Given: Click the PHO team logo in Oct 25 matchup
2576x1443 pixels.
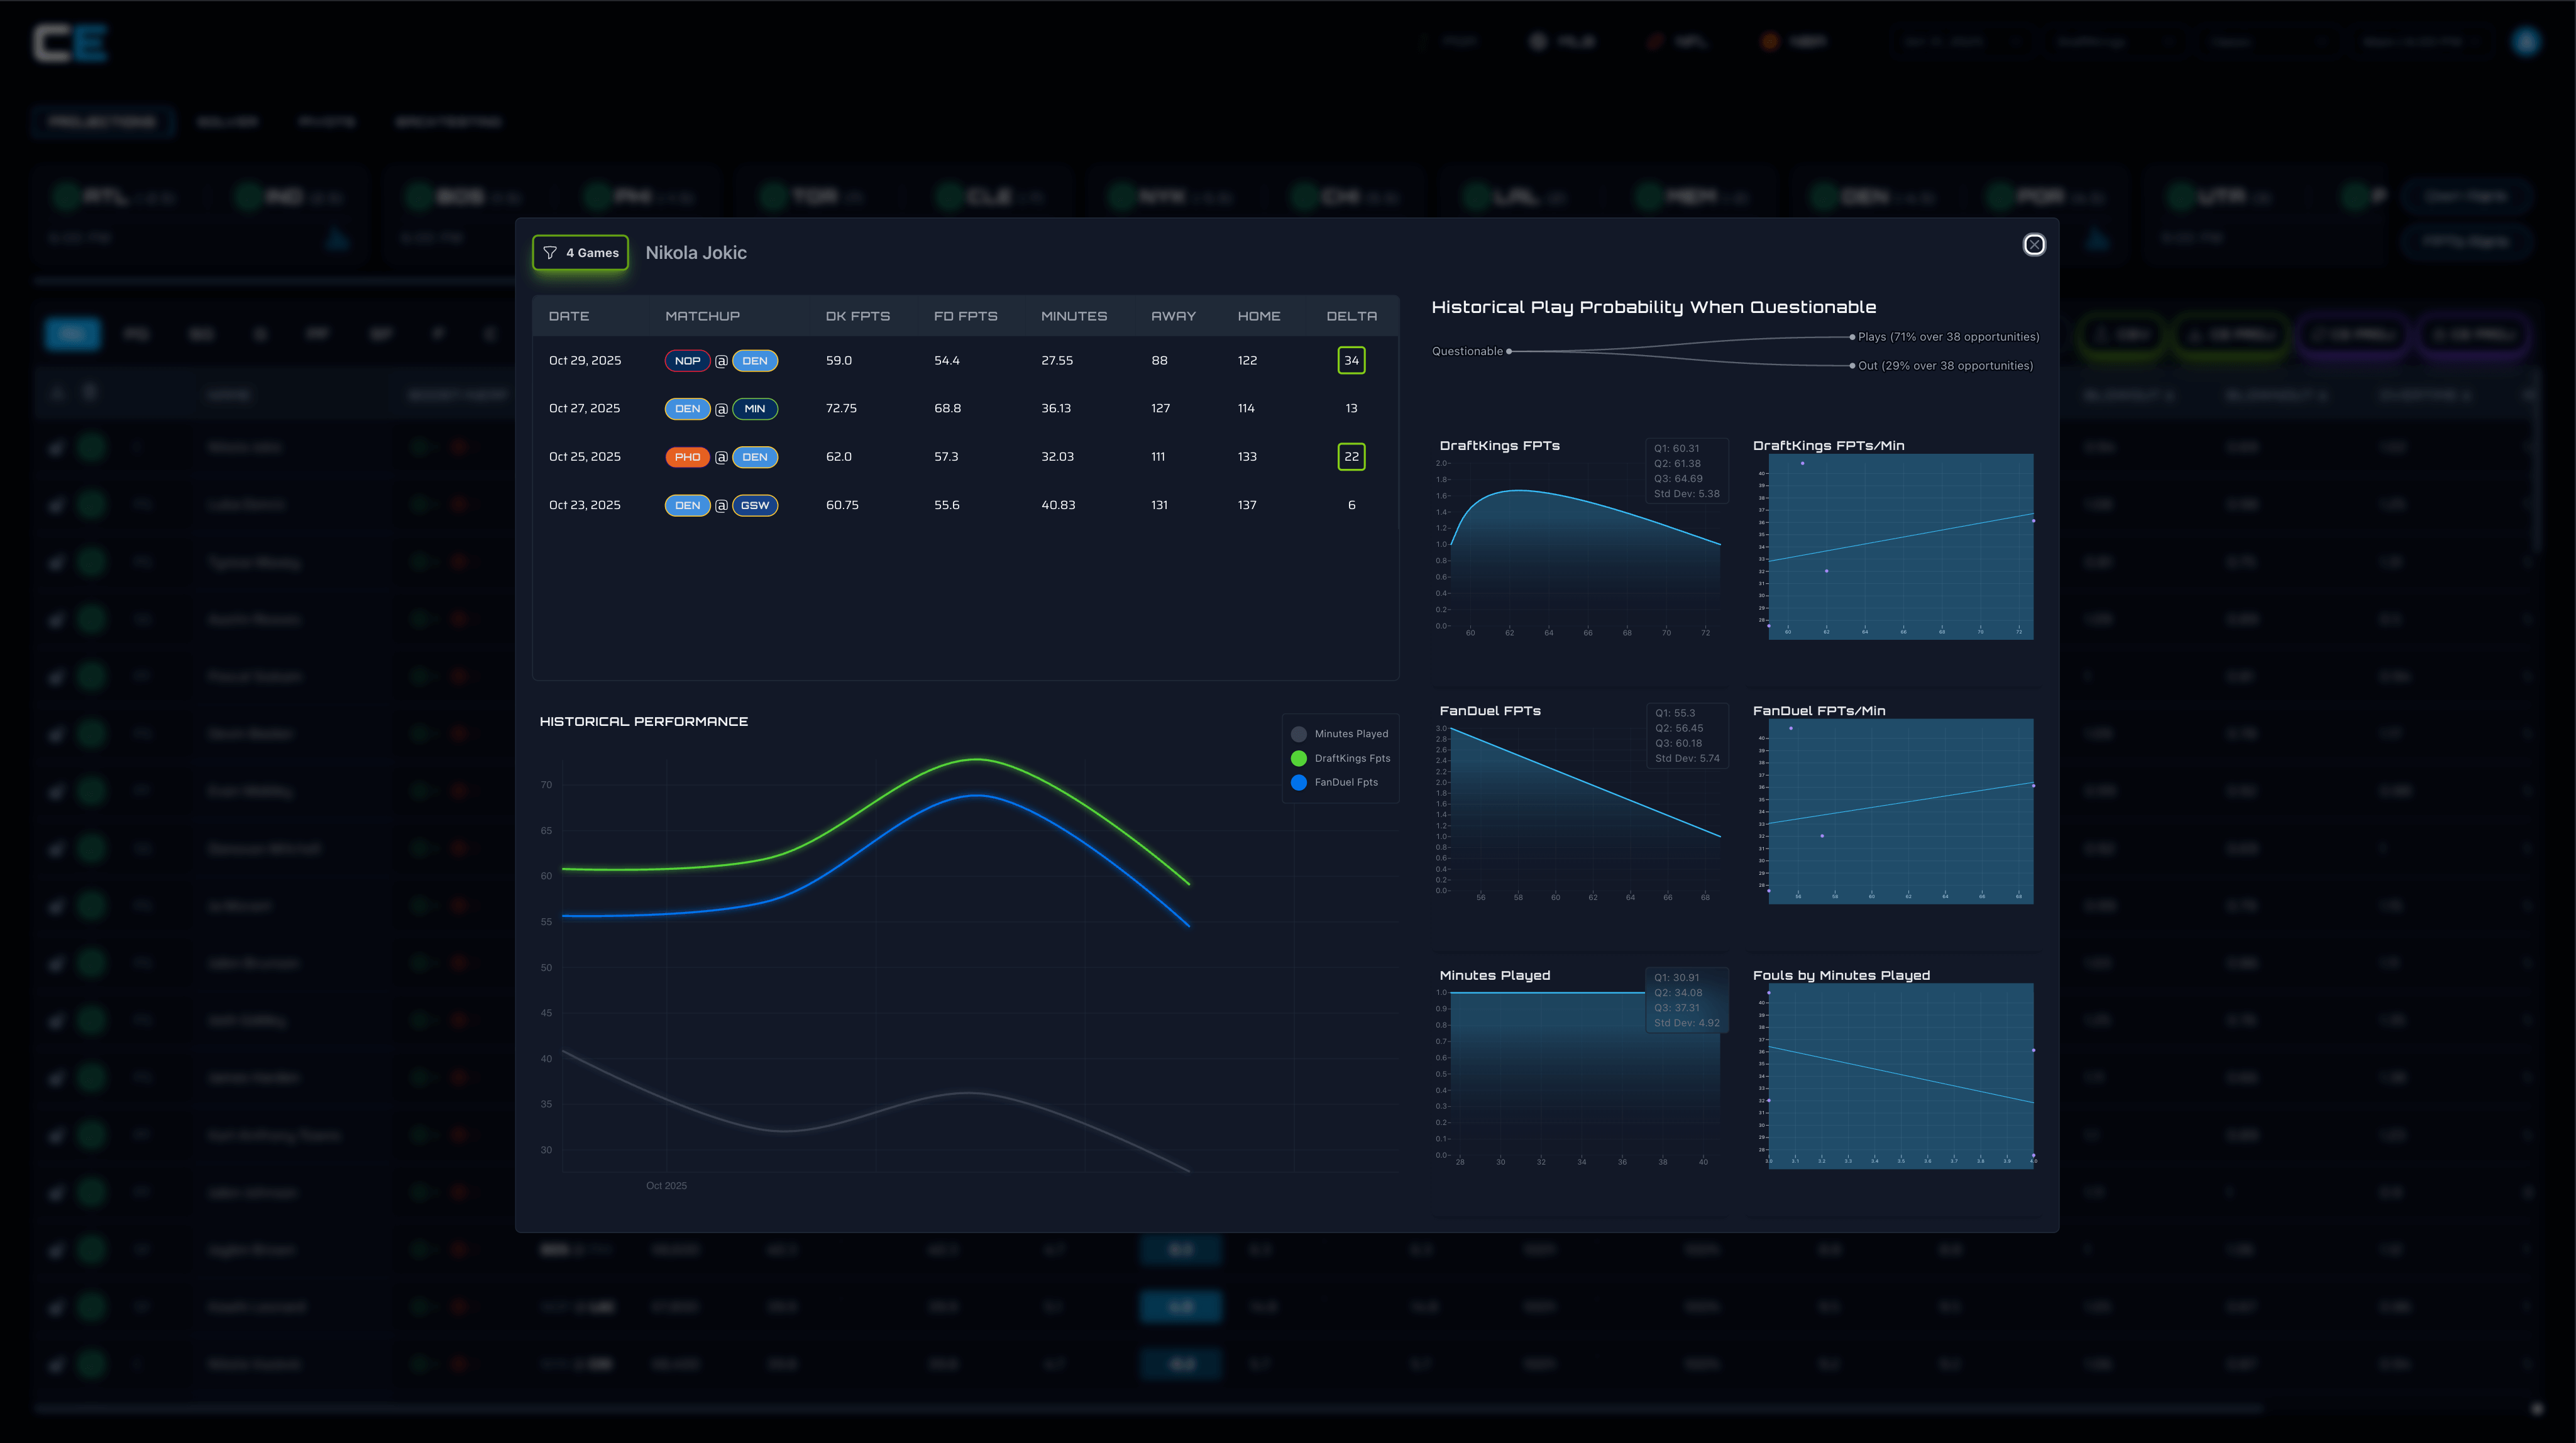Looking at the screenshot, I should (x=687, y=456).
